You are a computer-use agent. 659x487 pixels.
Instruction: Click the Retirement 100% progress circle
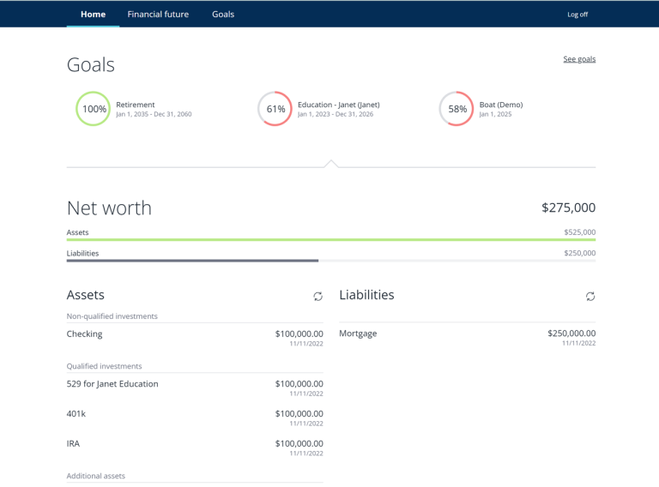(94, 109)
